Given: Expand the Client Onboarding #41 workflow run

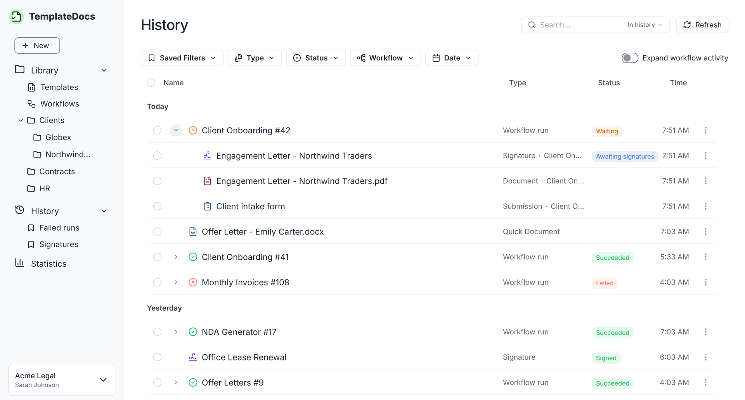Looking at the screenshot, I should pos(176,257).
